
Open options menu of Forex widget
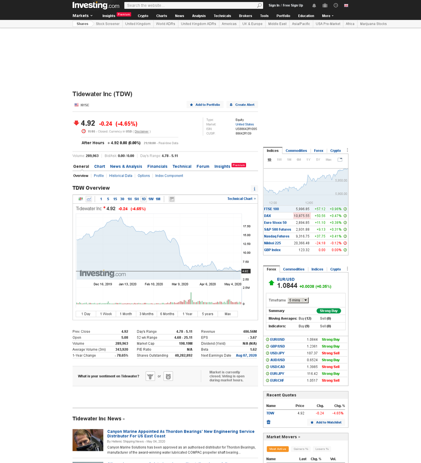[x=347, y=269]
